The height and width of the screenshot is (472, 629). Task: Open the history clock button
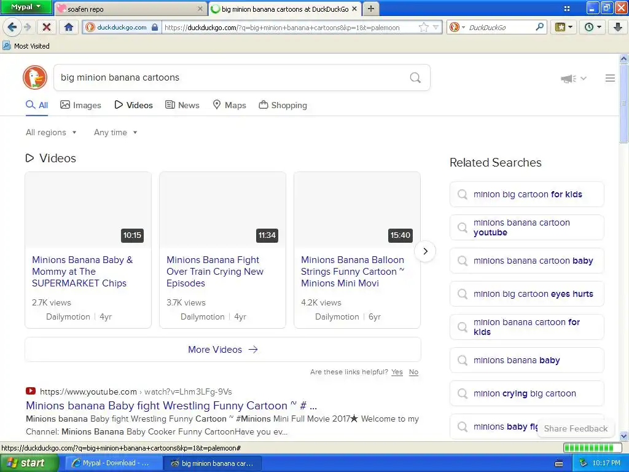click(593, 27)
